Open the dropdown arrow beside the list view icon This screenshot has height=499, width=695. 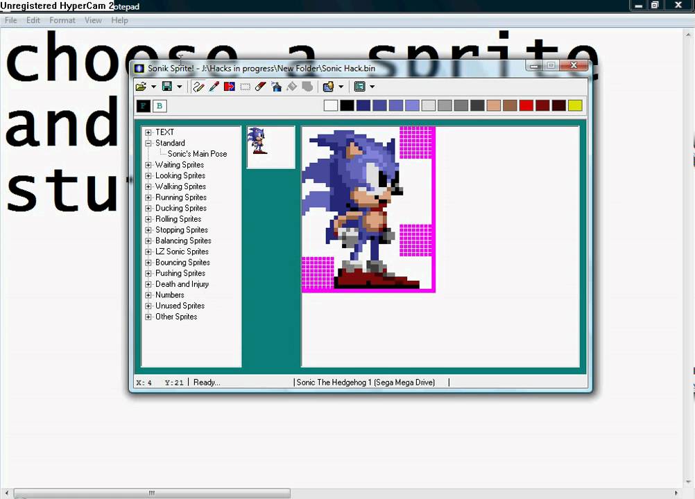pyautogui.click(x=372, y=87)
